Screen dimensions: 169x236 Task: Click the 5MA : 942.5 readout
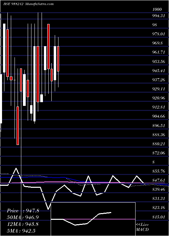coord(21,231)
